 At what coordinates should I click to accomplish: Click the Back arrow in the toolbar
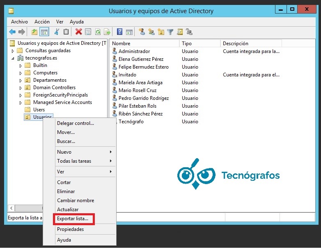coord(12,32)
